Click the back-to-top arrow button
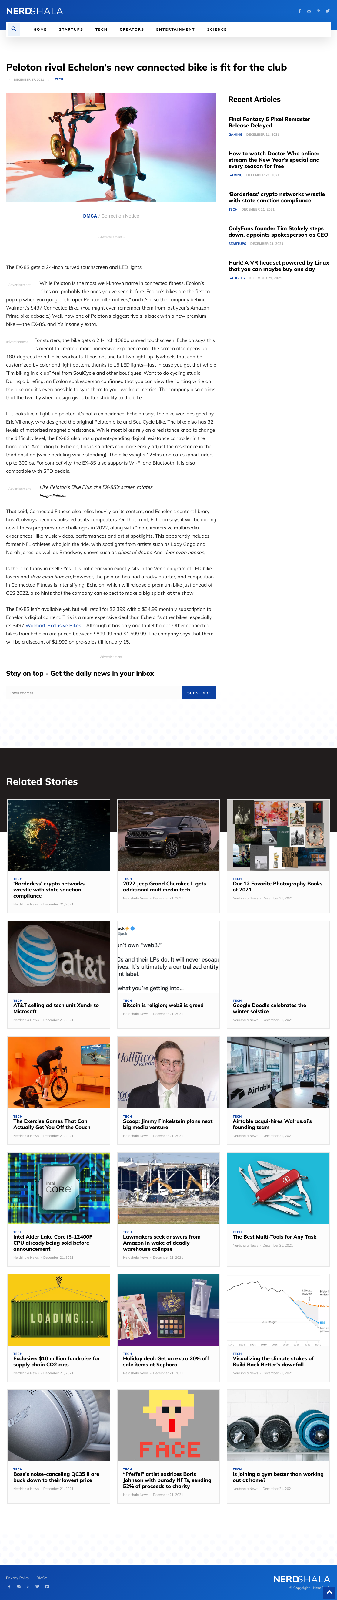337x1600 pixels. tap(329, 1592)
